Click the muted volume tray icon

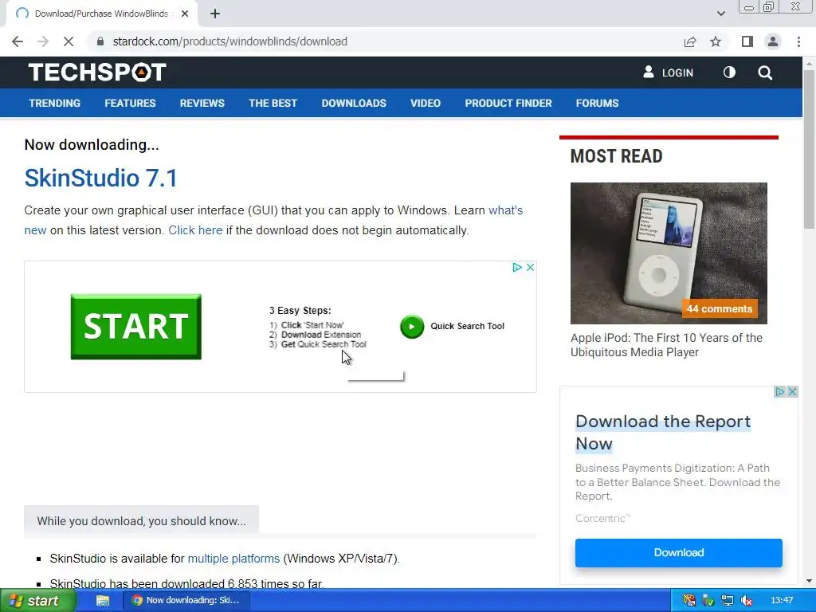click(746, 601)
